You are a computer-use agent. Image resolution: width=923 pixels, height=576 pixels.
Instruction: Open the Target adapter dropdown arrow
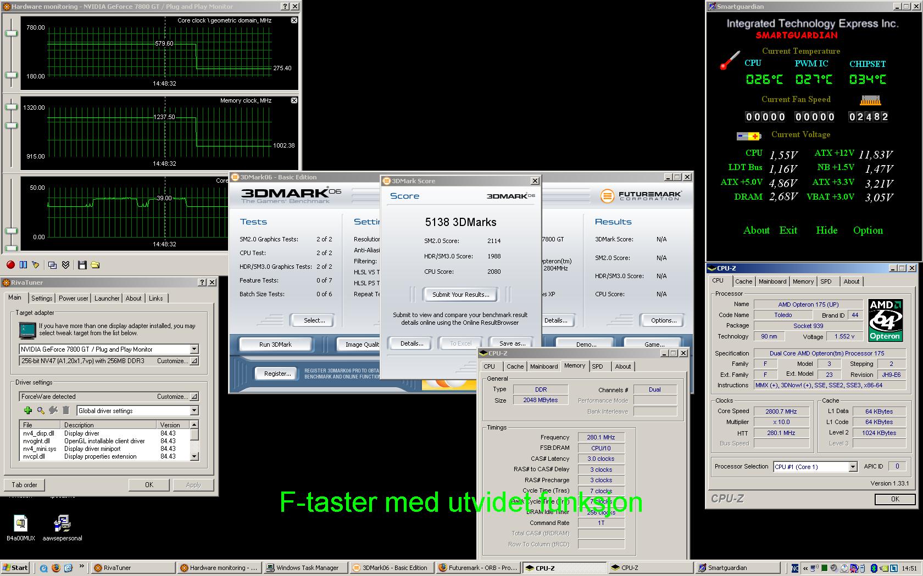click(194, 349)
